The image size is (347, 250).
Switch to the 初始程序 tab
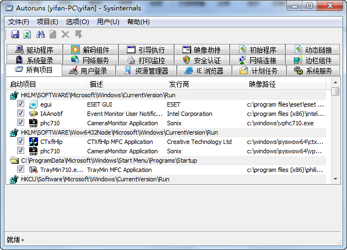258,49
